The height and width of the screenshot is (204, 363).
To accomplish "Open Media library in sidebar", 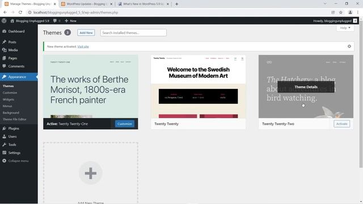I will [12, 50].
